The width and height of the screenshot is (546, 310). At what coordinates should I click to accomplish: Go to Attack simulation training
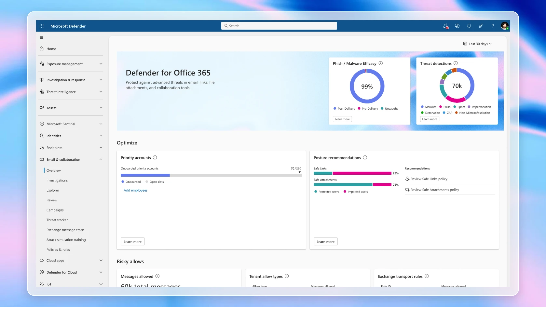(66, 240)
